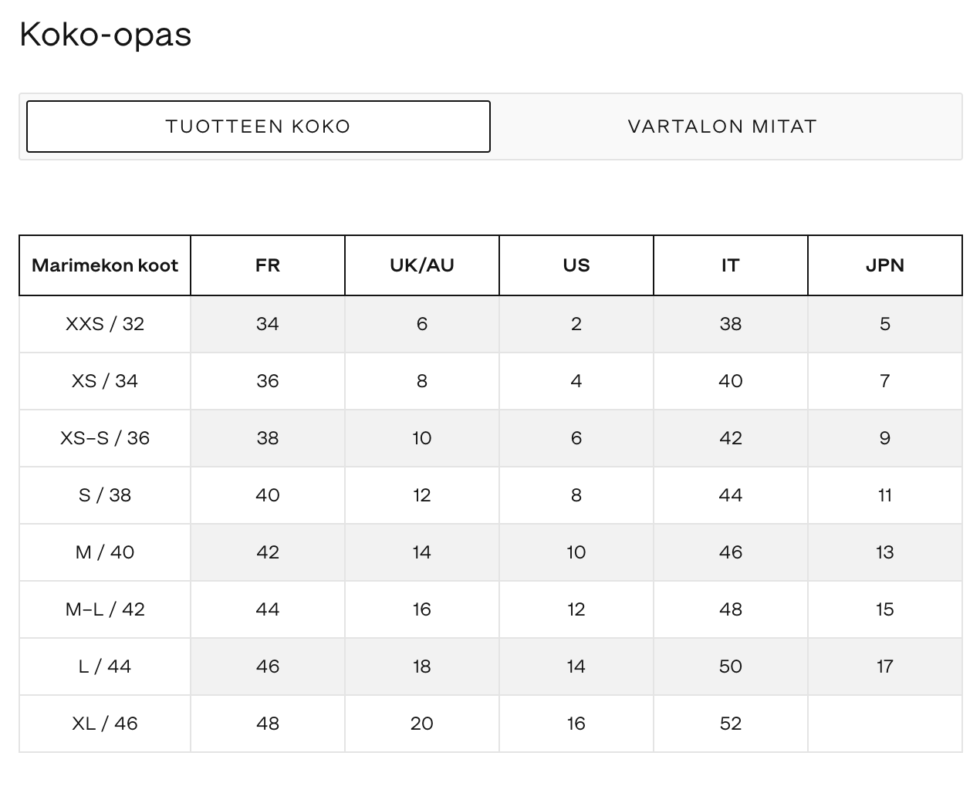Choose the XS–S / 36 row label

tap(105, 438)
